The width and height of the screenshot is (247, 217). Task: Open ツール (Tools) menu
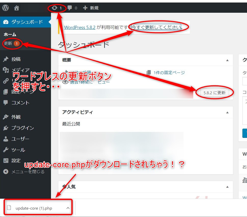(x=18, y=150)
